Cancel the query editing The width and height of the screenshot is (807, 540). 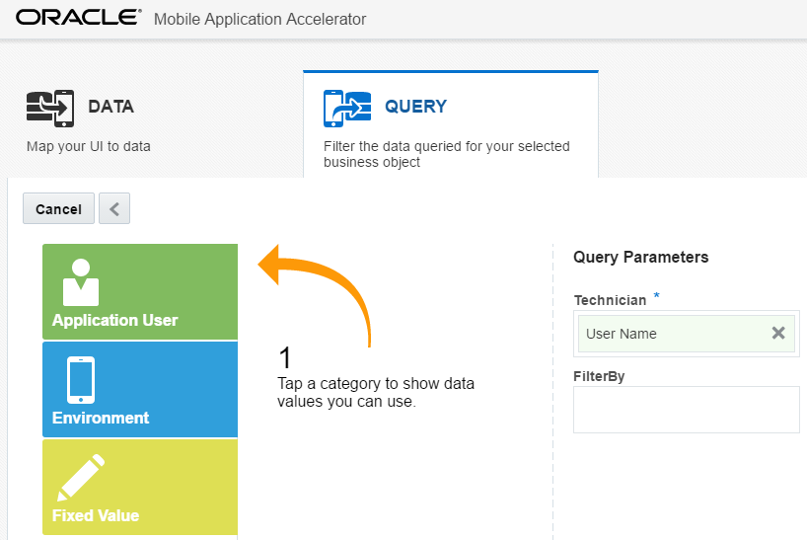pos(58,209)
